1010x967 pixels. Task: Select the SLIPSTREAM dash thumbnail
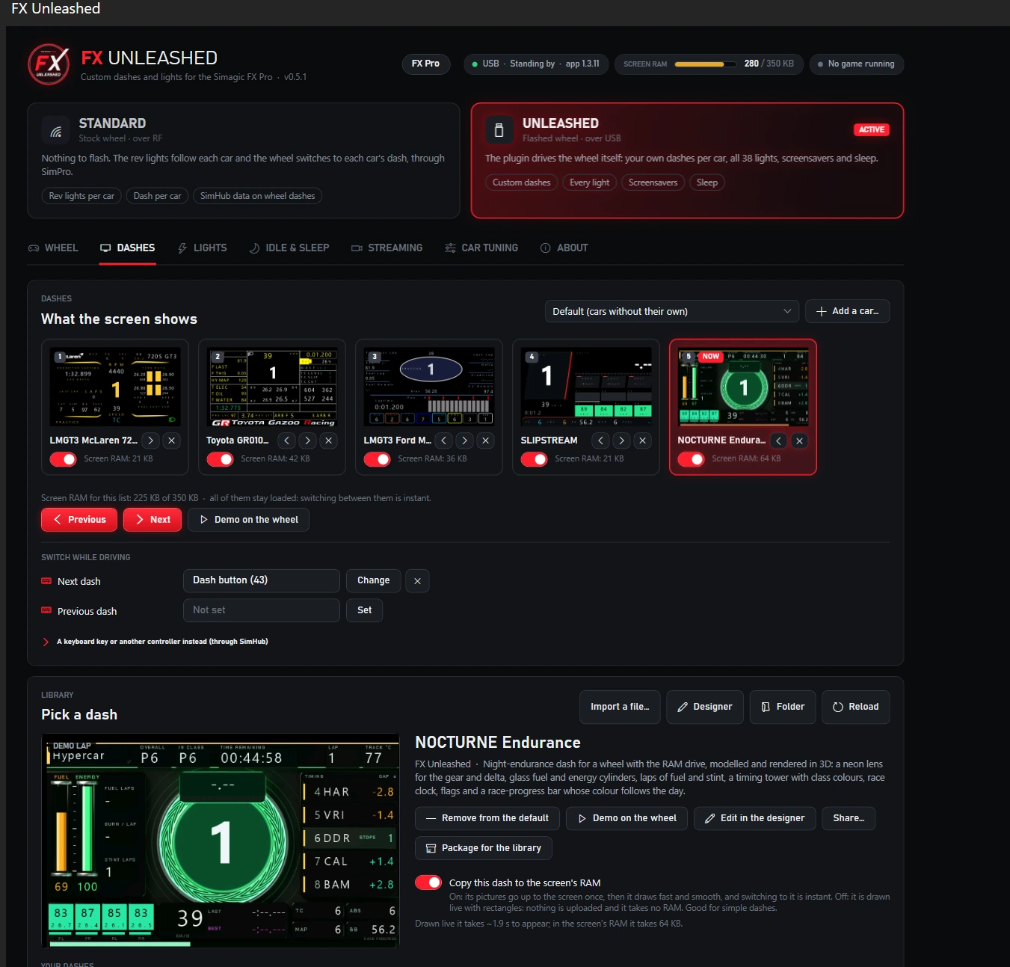click(586, 387)
